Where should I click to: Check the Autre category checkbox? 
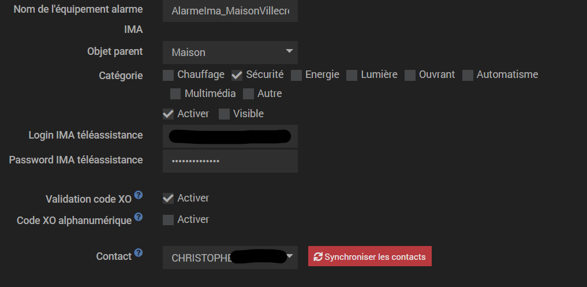point(248,94)
